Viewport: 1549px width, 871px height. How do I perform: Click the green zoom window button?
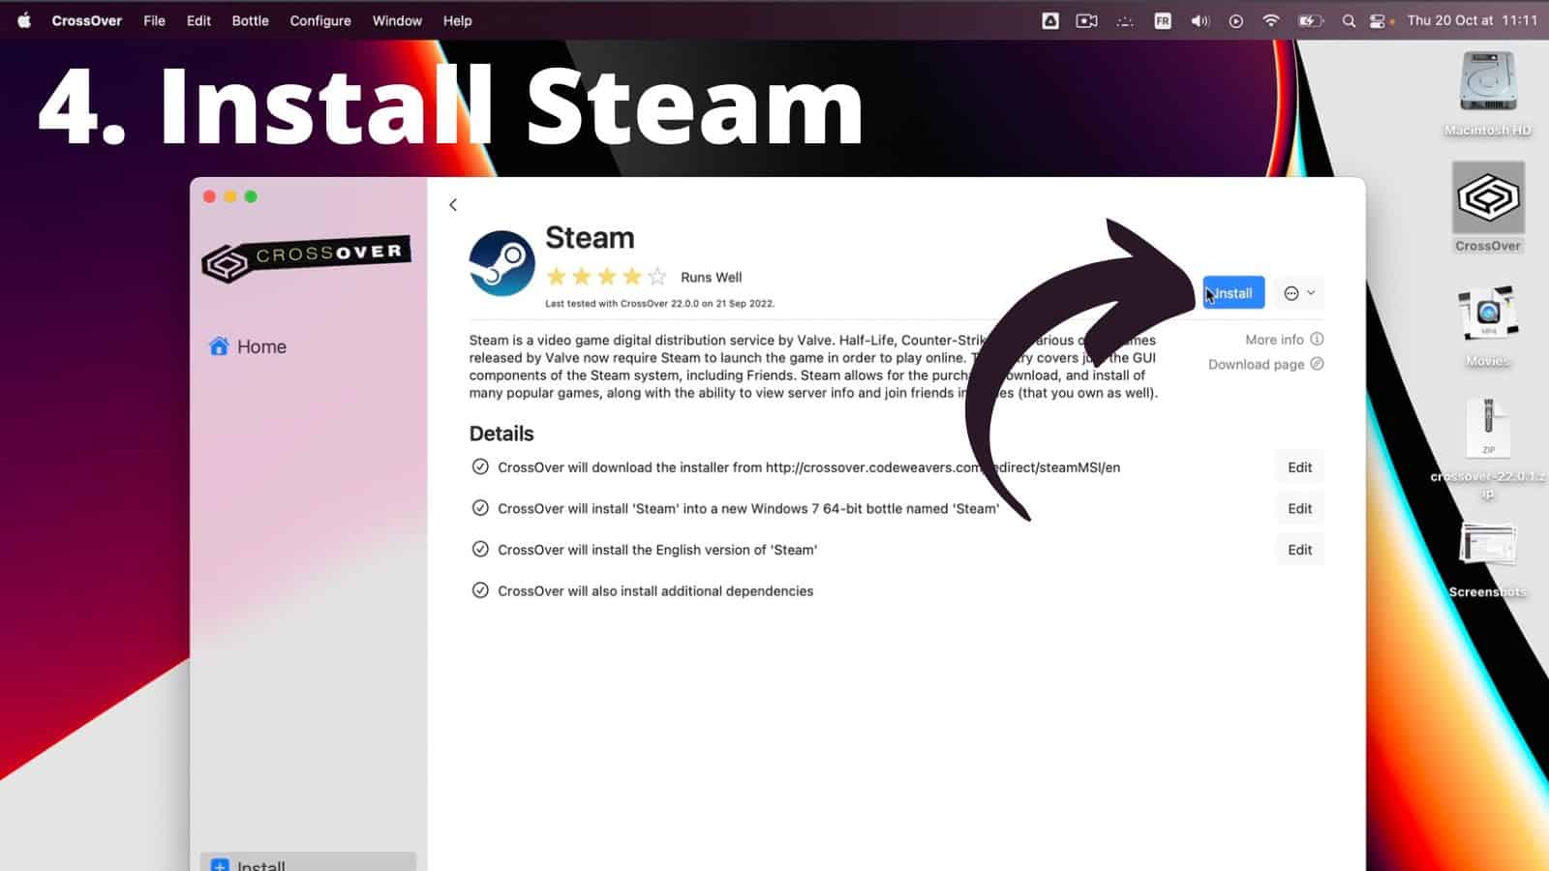point(251,196)
